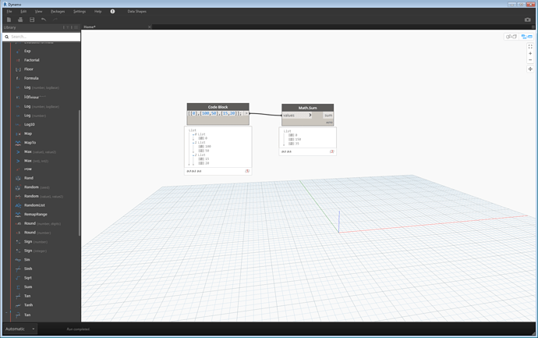This screenshot has width=538, height=338.
Task: Collapse the 0 List in Code Block preview
Action: tap(193, 134)
